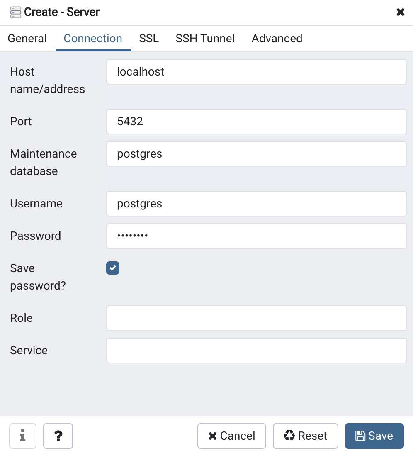Click Cancel to dismiss the dialog

(231, 436)
